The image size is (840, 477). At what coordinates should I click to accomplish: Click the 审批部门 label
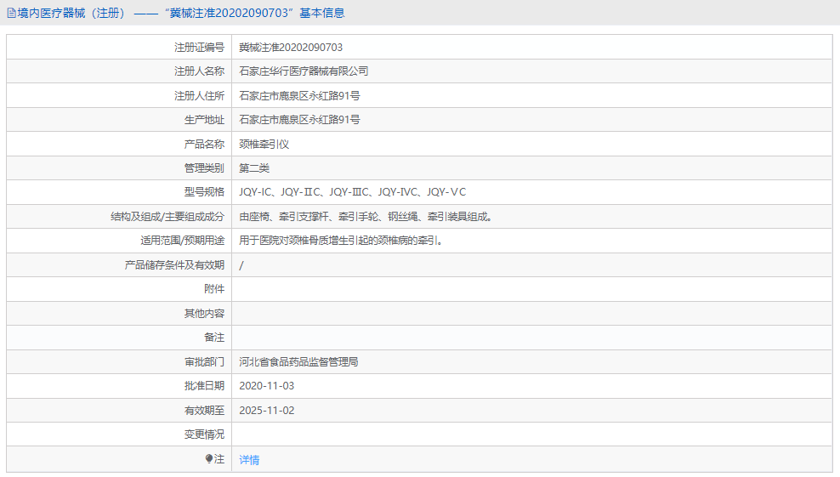pyautogui.click(x=204, y=361)
